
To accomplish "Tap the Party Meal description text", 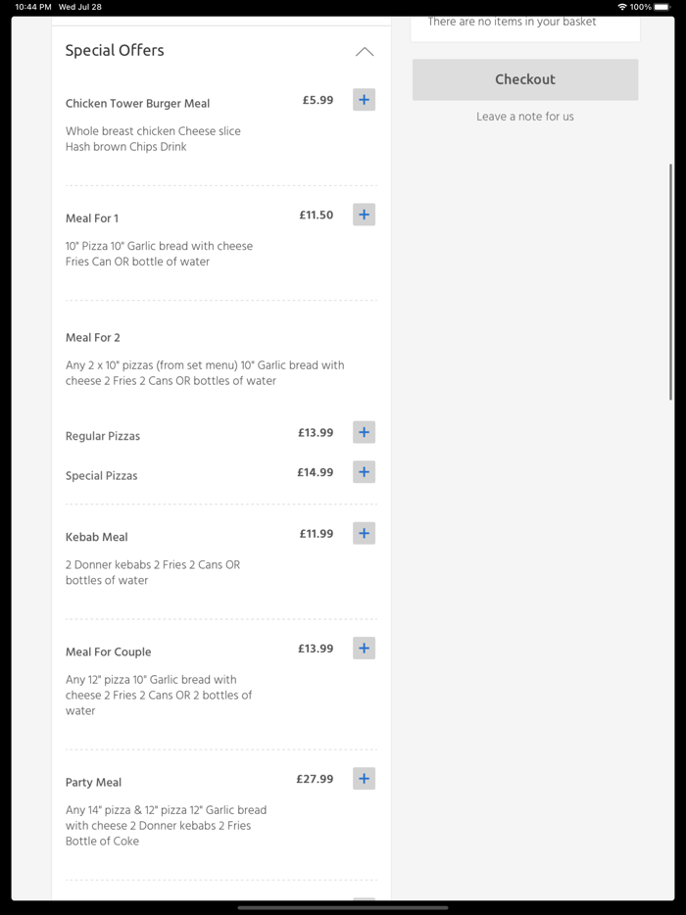I will tap(166, 826).
